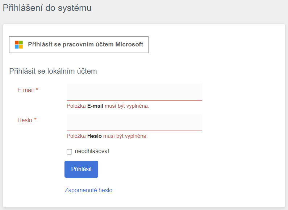The height and width of the screenshot is (210, 288).
Task: Click the red asterisk beside Heslo label
Action: [36, 120]
